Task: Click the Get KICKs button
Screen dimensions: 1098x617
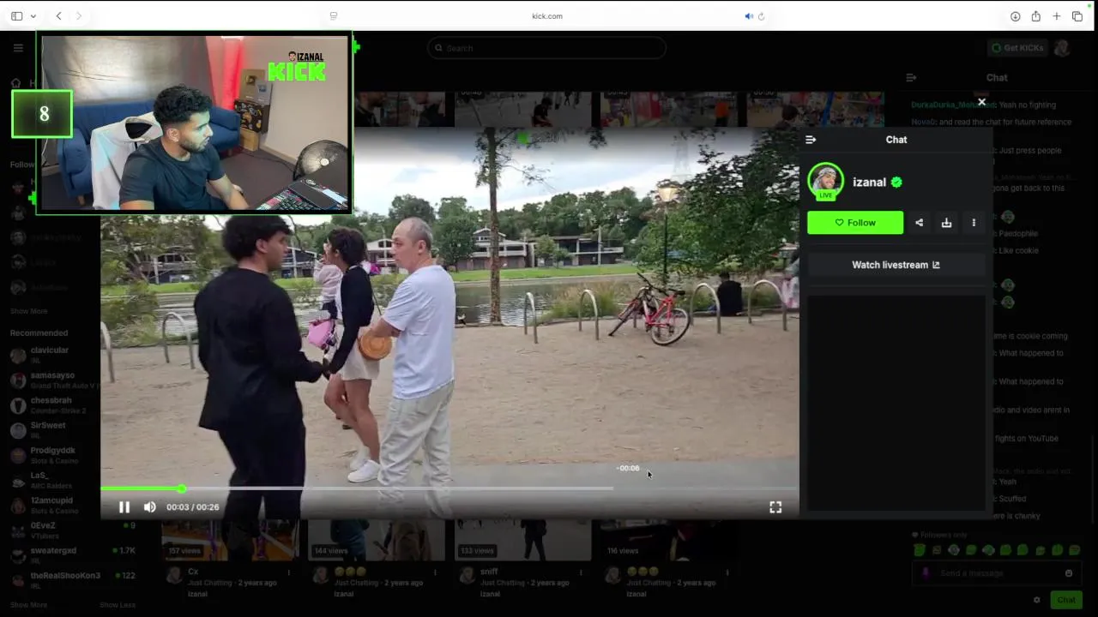Action: [1018, 48]
